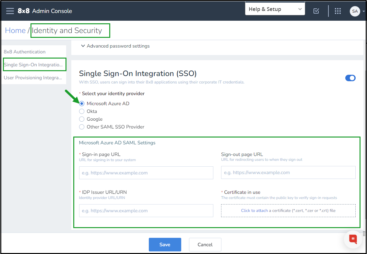Viewport: 367px width, 254px height.
Task: Click the Identity and Security breadcrumb text
Action: click(67, 31)
